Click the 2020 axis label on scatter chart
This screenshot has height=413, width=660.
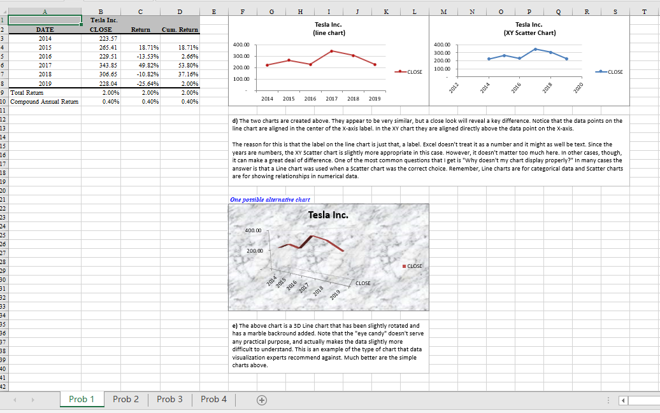coord(578,87)
